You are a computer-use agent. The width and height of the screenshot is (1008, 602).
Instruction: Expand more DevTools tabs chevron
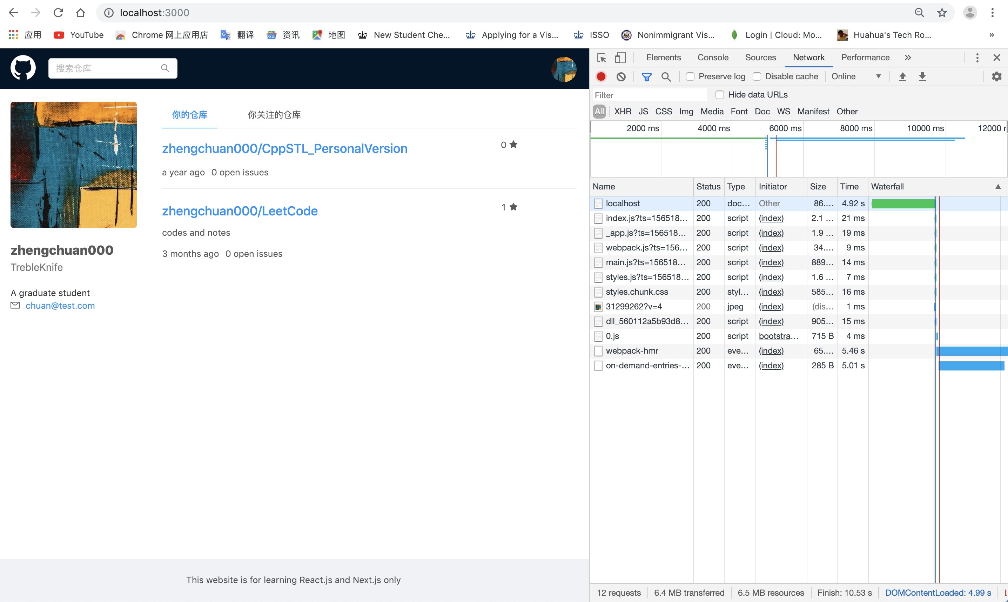[x=908, y=58]
